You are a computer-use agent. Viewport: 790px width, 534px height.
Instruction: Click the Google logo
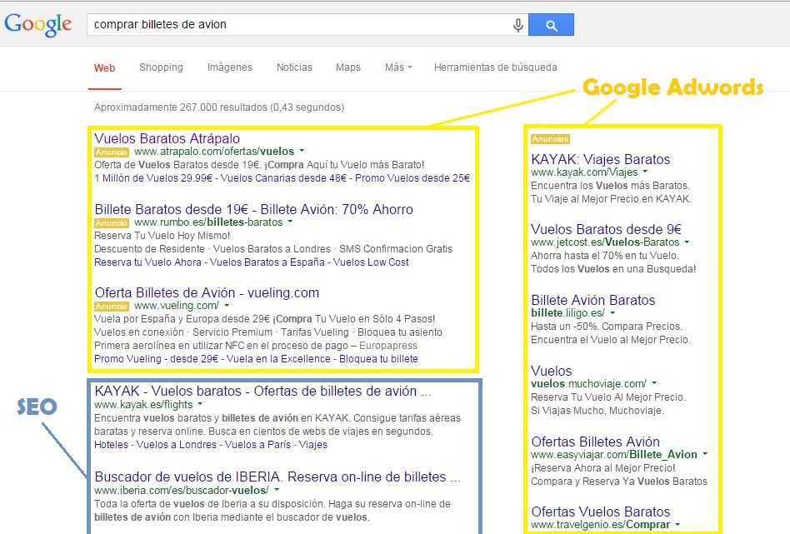tap(38, 24)
